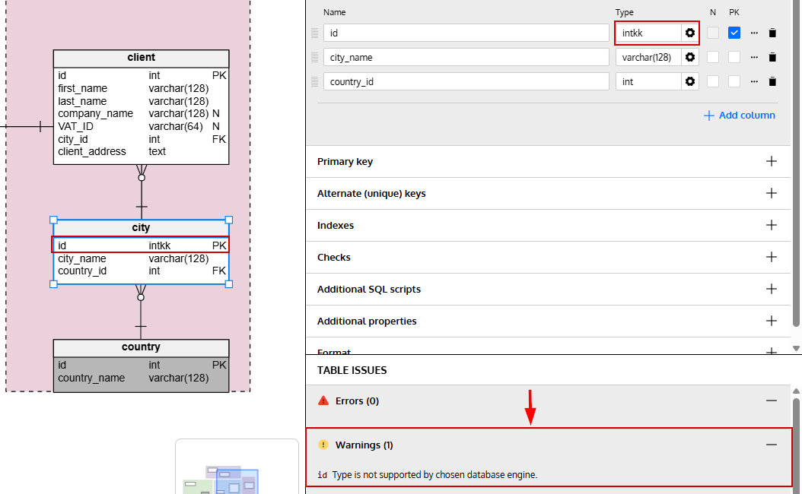This screenshot has width=802, height=494.
Task: Expand the Additional SQL scripts section
Action: tap(772, 289)
